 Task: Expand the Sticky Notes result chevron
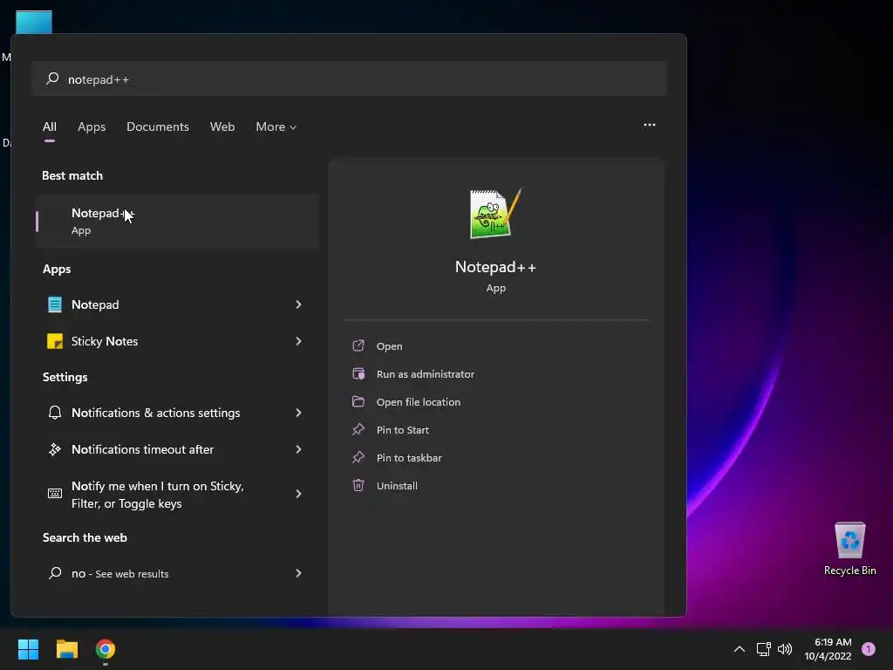click(298, 341)
